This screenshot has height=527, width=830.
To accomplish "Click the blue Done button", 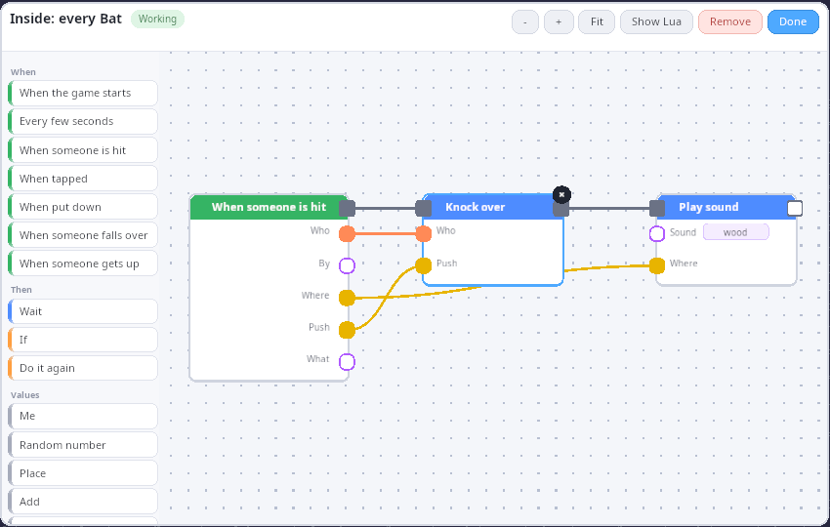I will [x=793, y=21].
